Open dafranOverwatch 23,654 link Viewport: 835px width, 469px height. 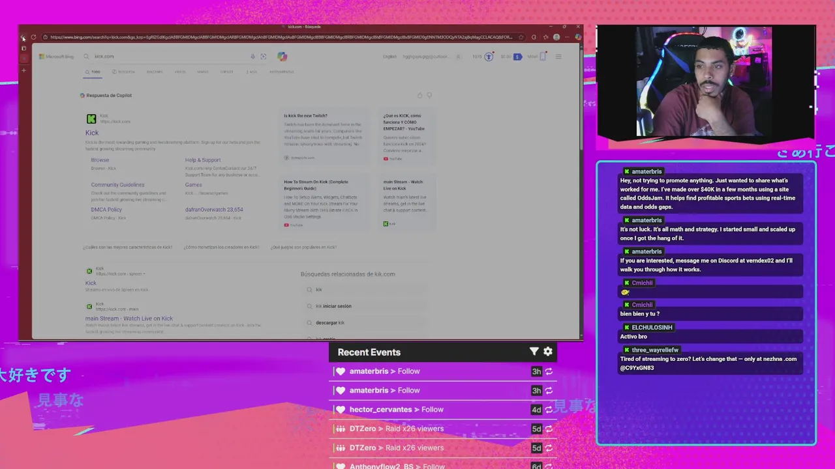214,210
